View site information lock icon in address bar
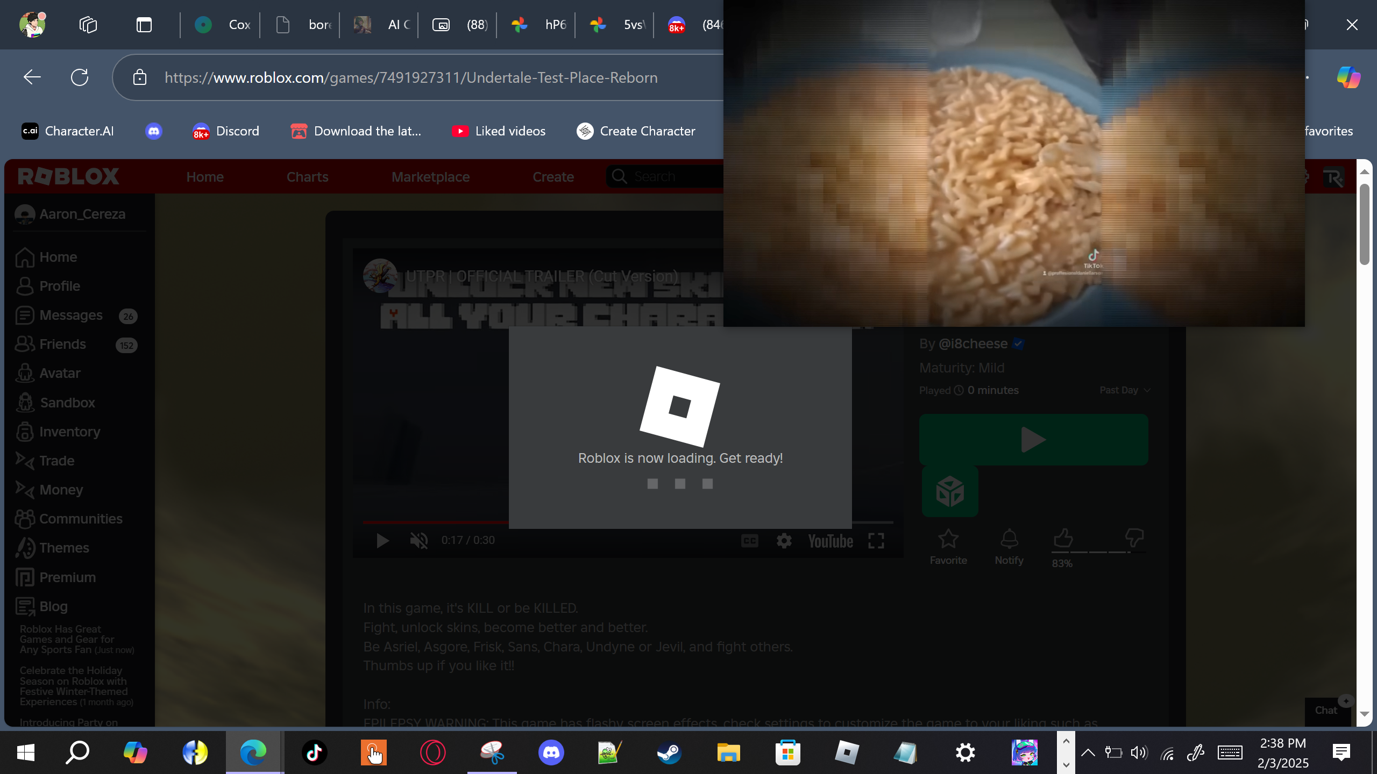The width and height of the screenshot is (1377, 774). 140,77
